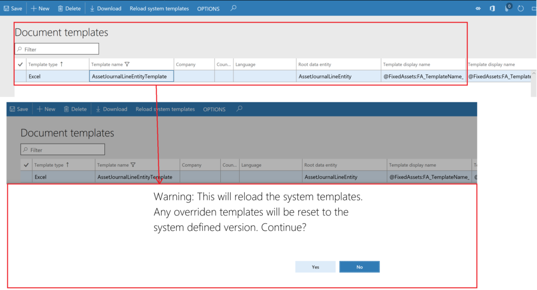This screenshot has height=290, width=537.
Task: Click the Excel cell in lower dimmed grid
Action: [x=63, y=177]
